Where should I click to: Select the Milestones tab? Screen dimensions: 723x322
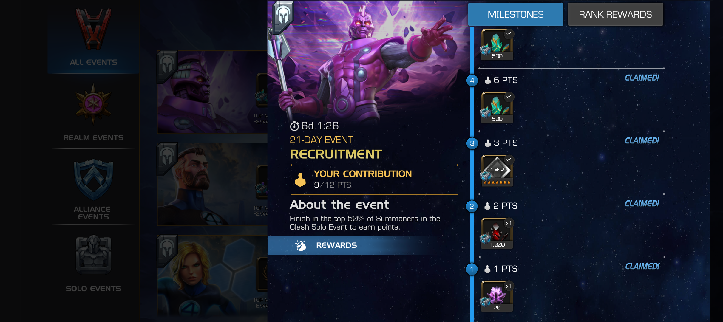(515, 14)
